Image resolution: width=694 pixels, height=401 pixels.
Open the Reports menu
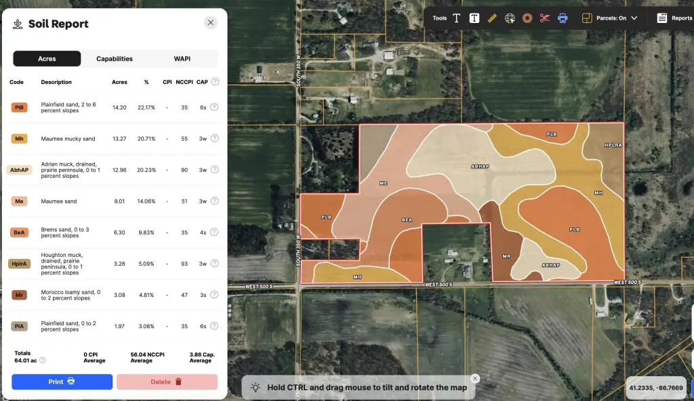pyautogui.click(x=674, y=18)
